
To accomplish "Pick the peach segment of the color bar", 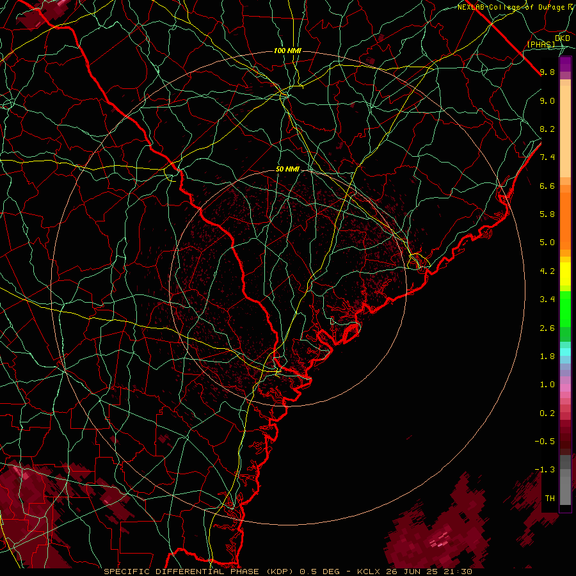I will [x=565, y=131].
